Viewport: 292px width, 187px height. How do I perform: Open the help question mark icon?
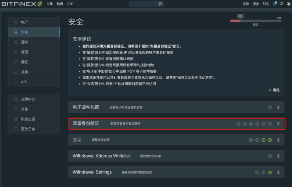pos(282,4)
